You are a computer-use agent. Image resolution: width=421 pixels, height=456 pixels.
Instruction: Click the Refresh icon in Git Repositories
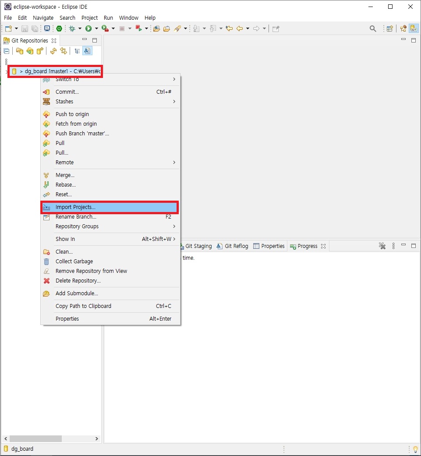53,51
